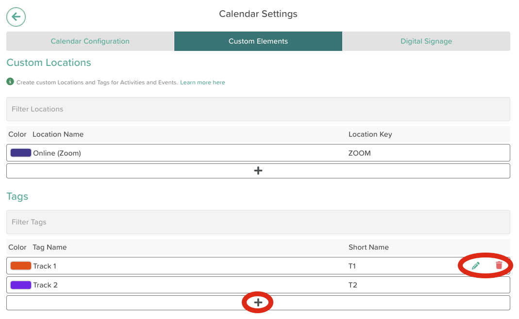Select the Online (Zoom) location row
The width and height of the screenshot is (519, 319).
[194, 153]
